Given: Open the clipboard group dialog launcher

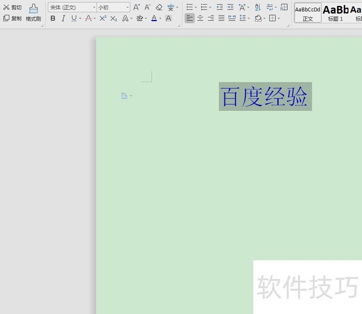Looking at the screenshot, I should point(42,26).
